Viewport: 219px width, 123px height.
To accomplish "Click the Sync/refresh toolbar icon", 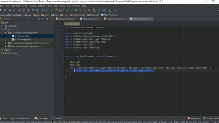I will (4, 10).
